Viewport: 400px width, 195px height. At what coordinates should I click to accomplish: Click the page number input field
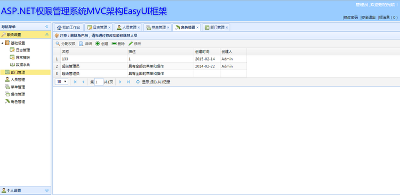pos(99,82)
